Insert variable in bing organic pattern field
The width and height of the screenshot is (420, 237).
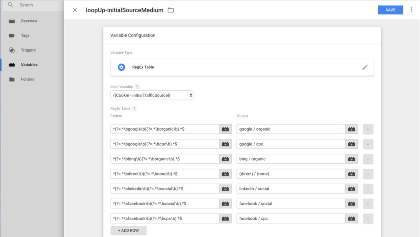click(225, 159)
